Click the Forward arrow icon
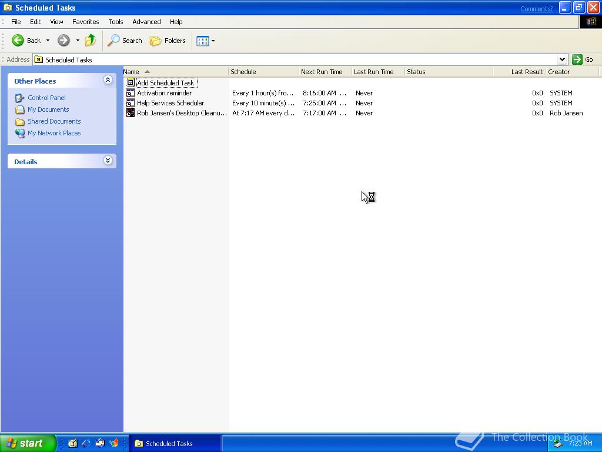The height and width of the screenshot is (452, 602). (63, 41)
